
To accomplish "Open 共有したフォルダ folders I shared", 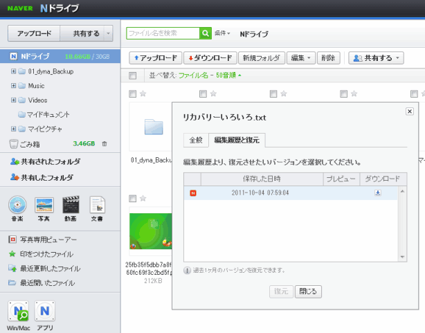I will (42, 178).
